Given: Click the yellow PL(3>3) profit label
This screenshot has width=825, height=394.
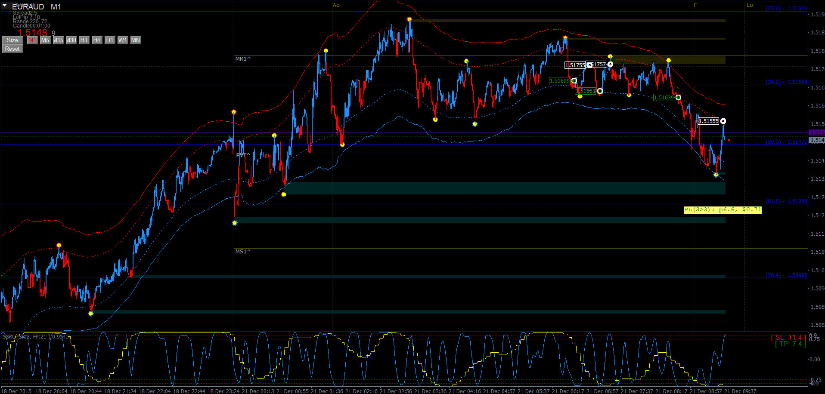Looking at the screenshot, I should (x=723, y=210).
